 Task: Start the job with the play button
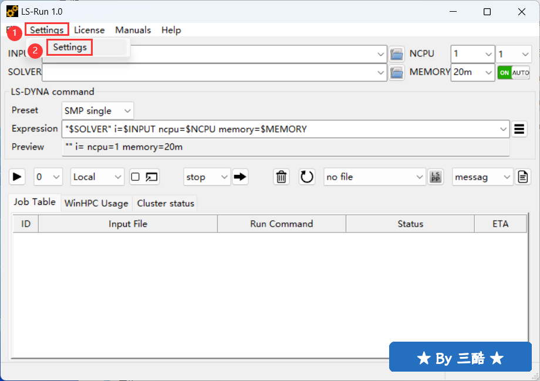tap(17, 177)
